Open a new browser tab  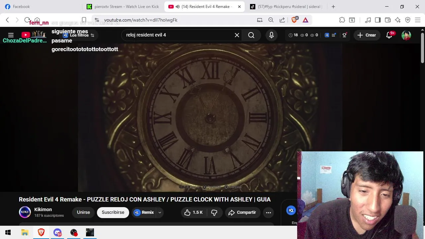coord(333,7)
